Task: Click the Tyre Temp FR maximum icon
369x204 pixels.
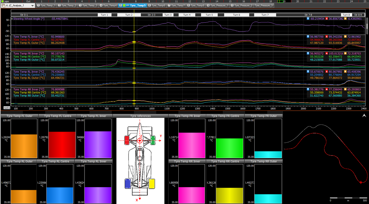Action: [x=327, y=53]
